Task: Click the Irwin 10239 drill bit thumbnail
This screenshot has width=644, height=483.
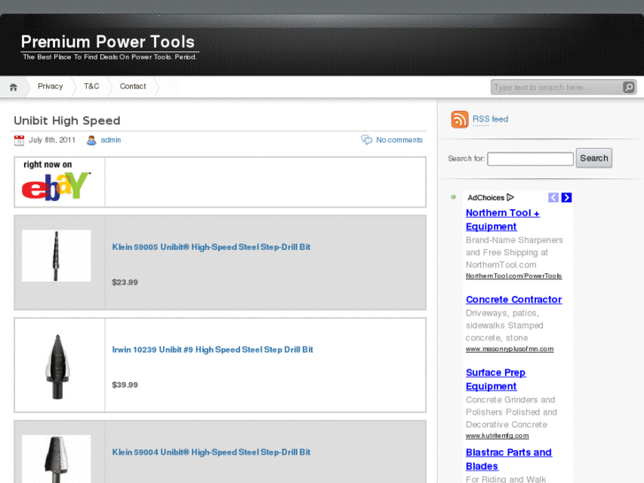Action: (x=57, y=366)
